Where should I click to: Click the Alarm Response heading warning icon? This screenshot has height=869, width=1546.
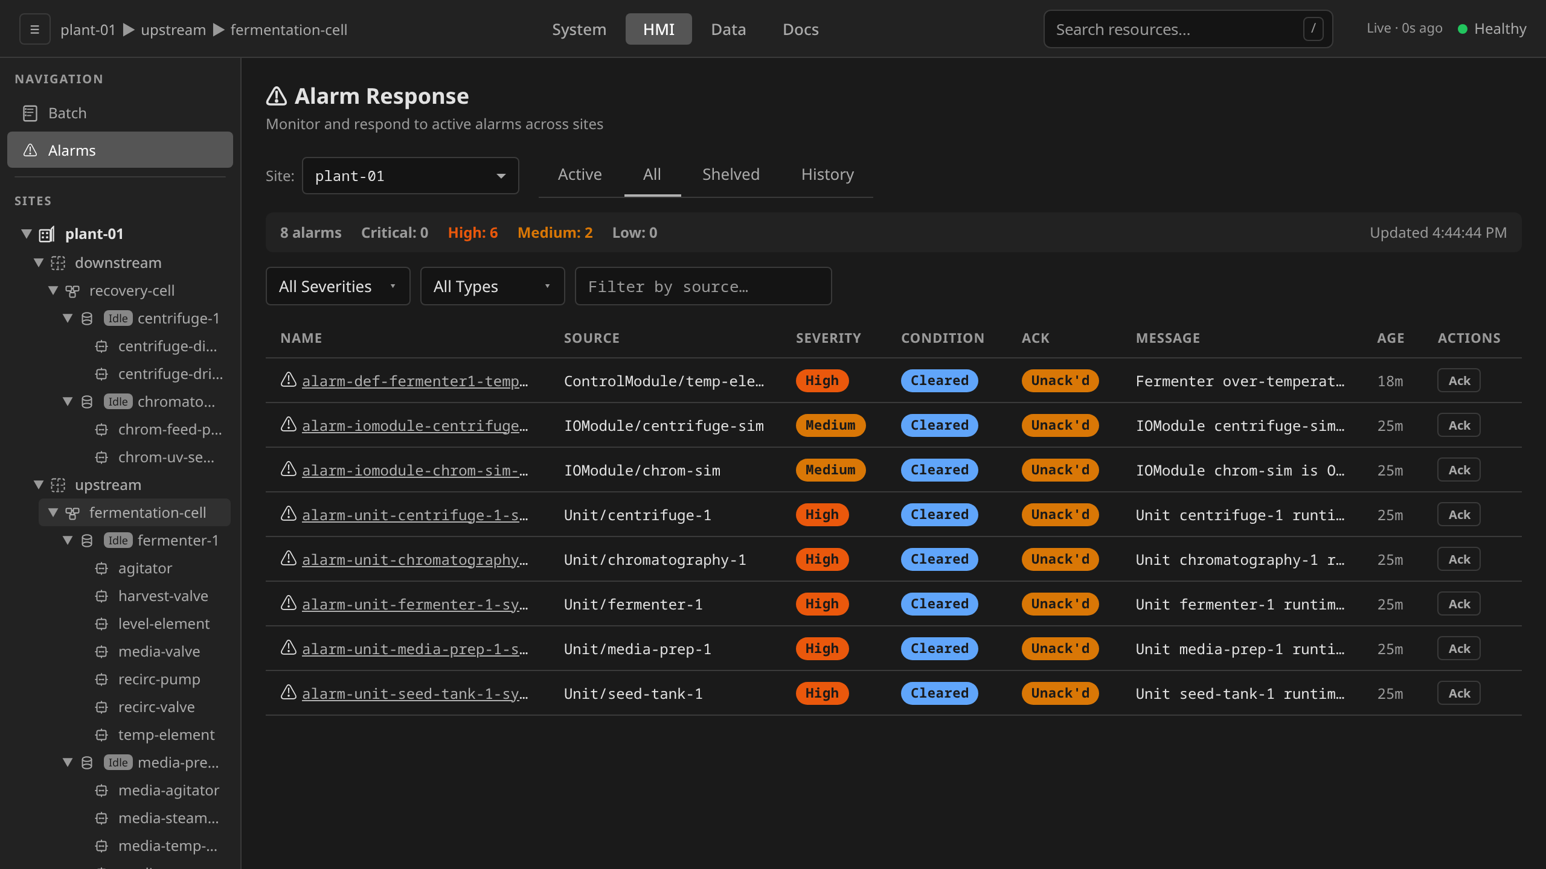click(x=277, y=95)
